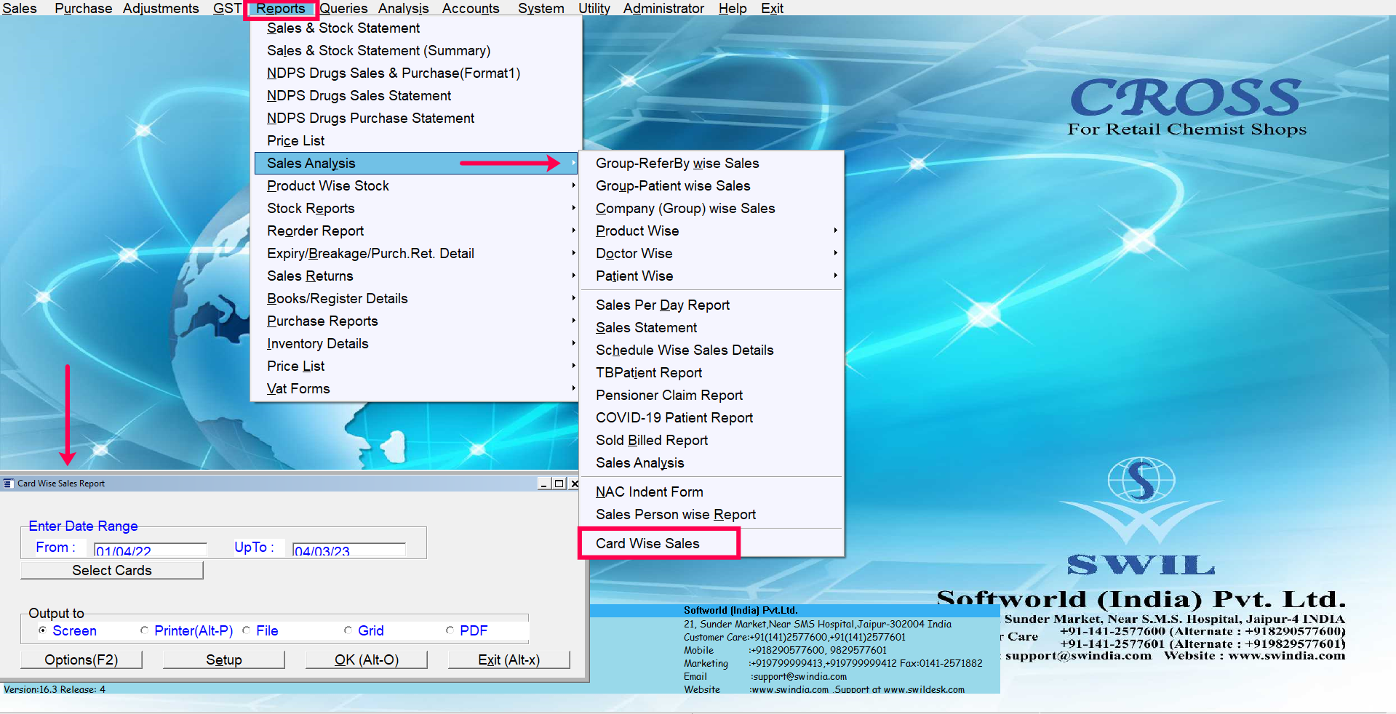The image size is (1396, 714).
Task: Click the UpTo date field
Action: pyautogui.click(x=349, y=550)
